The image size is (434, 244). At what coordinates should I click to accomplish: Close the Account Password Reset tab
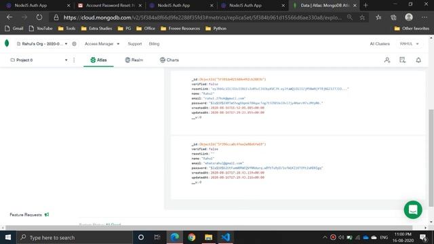140,5
